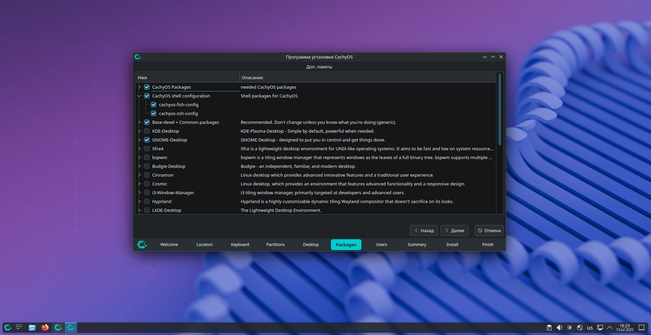Open the globe network tray icon
The image size is (651, 335).
tap(579, 328)
